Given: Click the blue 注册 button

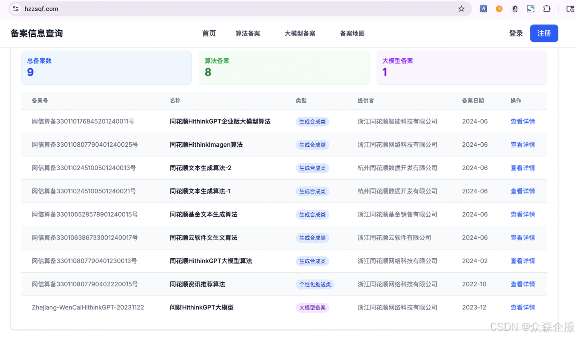Looking at the screenshot, I should [544, 34].
